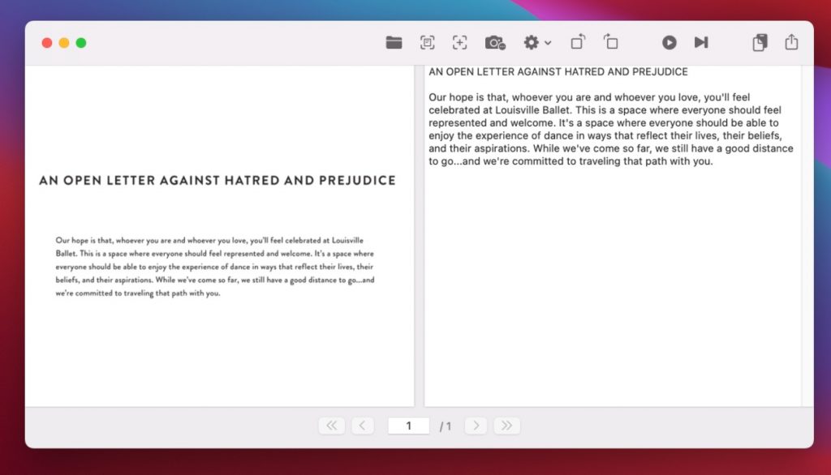Click the recognized heading text in right pane

558,71
